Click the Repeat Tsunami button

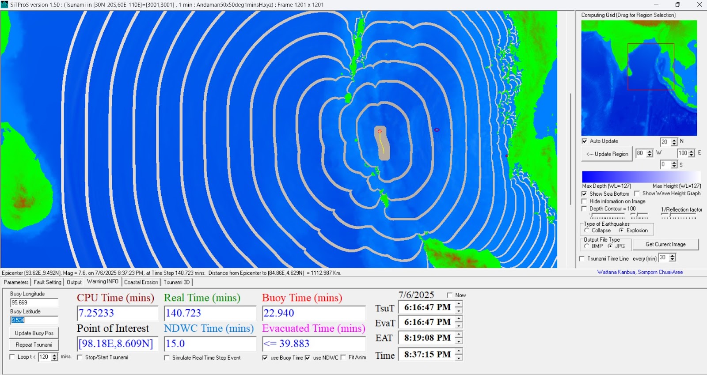(x=34, y=345)
